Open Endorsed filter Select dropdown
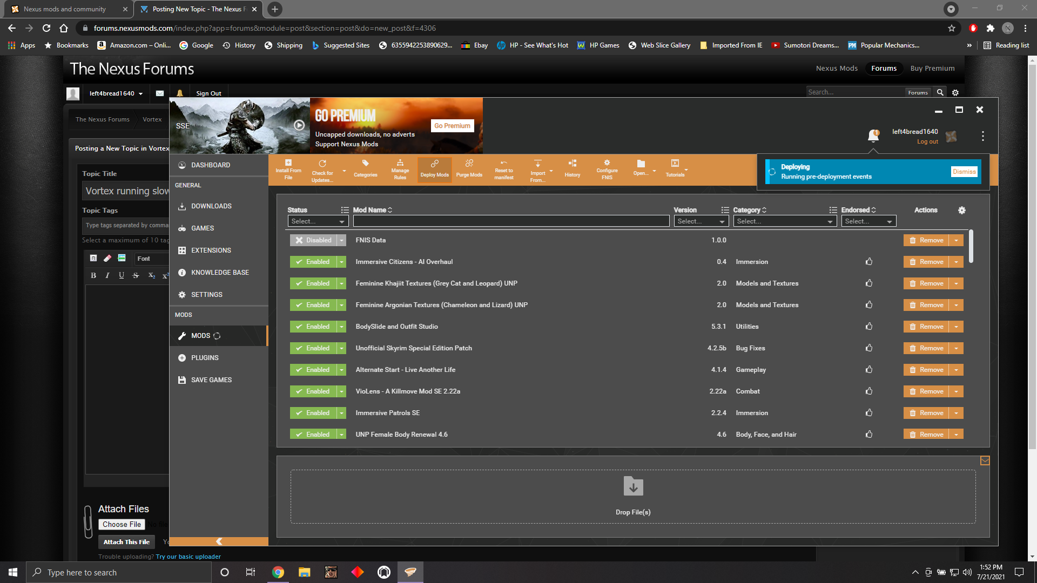This screenshot has width=1037, height=583. (x=868, y=221)
